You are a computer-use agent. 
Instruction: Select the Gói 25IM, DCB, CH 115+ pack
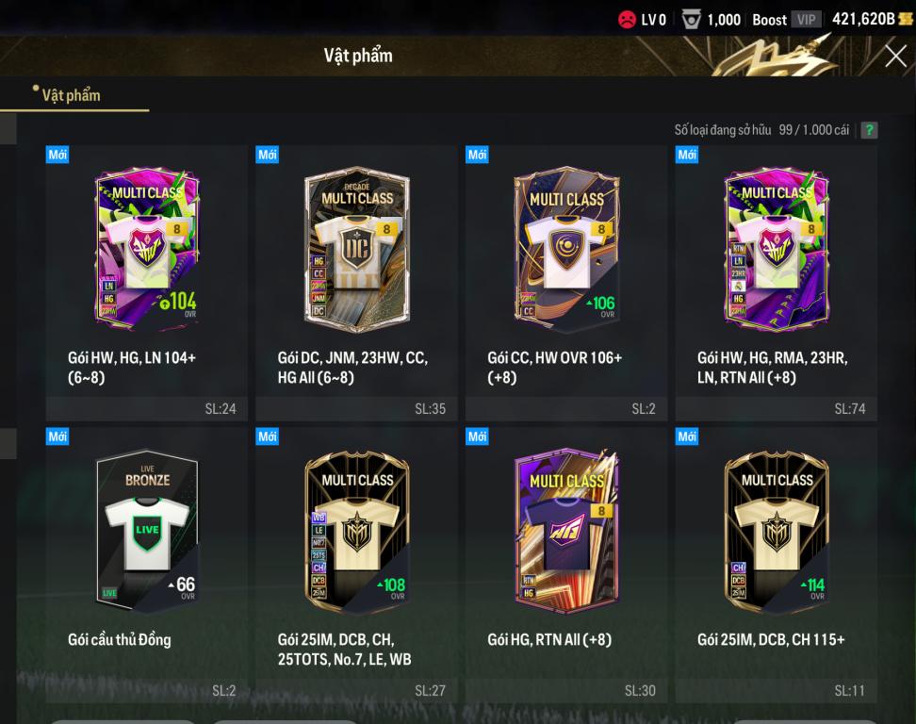(776, 565)
